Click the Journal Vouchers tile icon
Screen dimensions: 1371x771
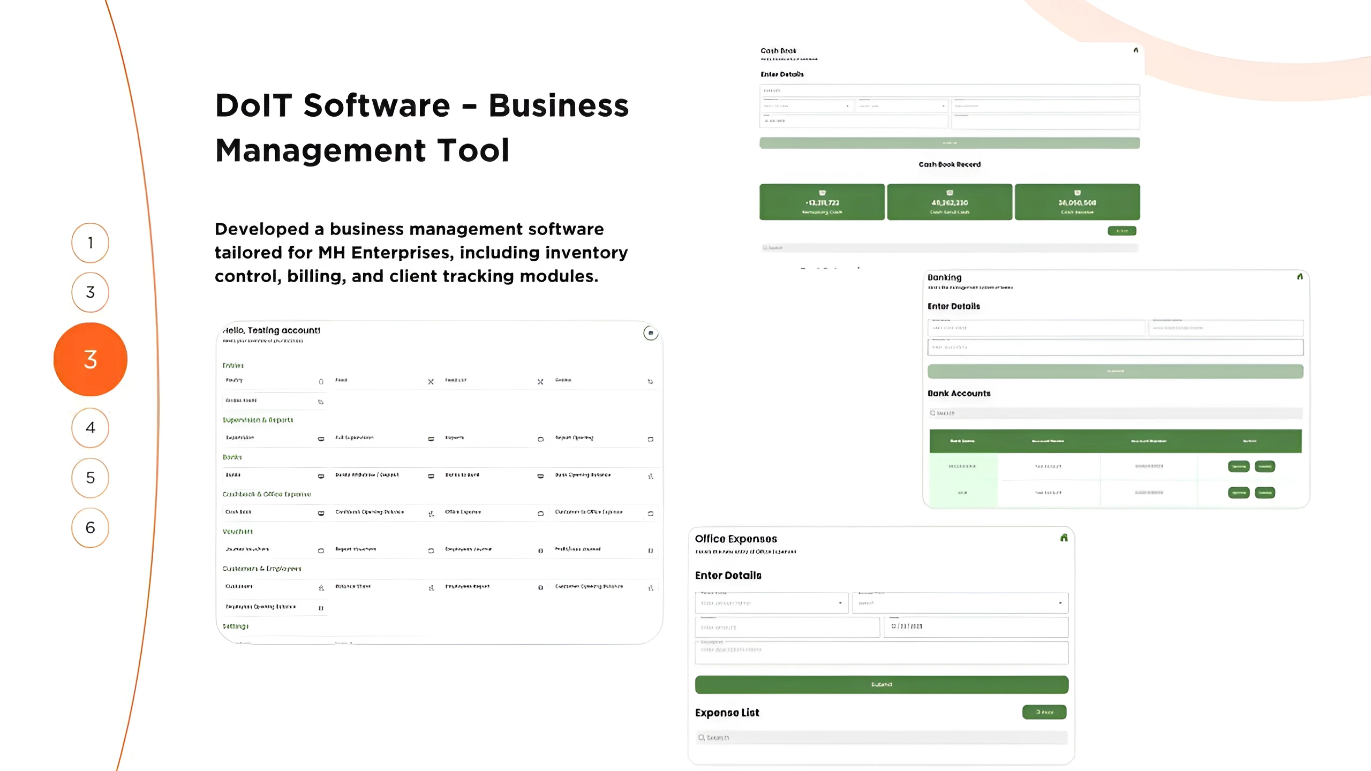click(321, 550)
